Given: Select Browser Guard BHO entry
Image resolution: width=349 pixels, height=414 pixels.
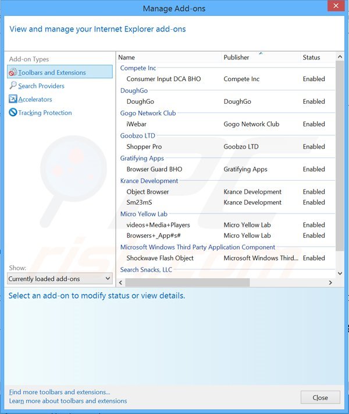Looking at the screenshot, I should coord(154,169).
